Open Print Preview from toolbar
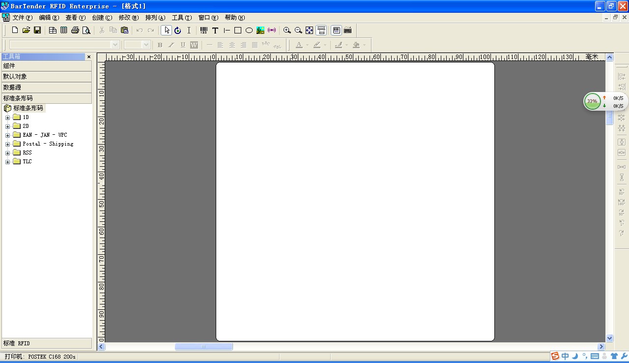Viewport: 629px width, 363px height. click(x=86, y=30)
